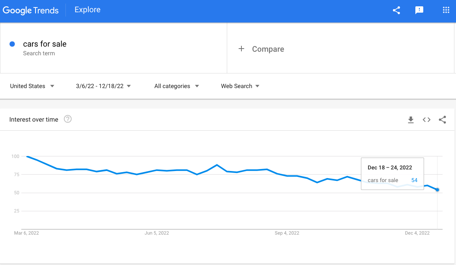The width and height of the screenshot is (456, 265).
Task: Edit the cars for sale search term
Action: pos(45,44)
